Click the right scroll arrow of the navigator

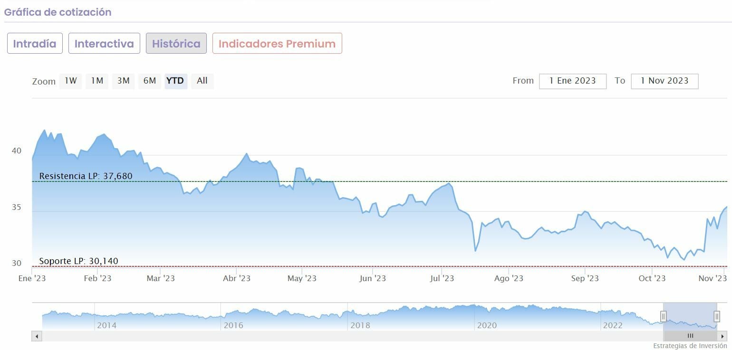point(722,336)
